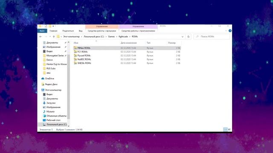Click Properties checkmark icon in title bar

tap(46, 26)
